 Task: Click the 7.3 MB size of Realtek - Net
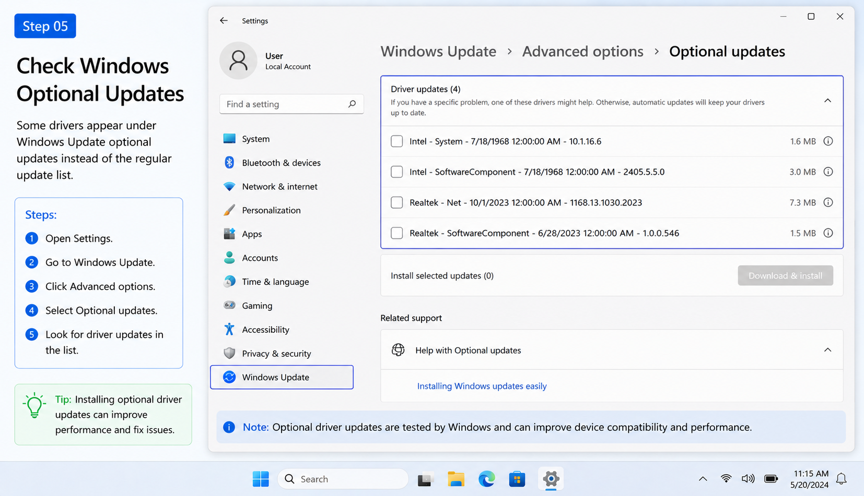[x=802, y=202]
